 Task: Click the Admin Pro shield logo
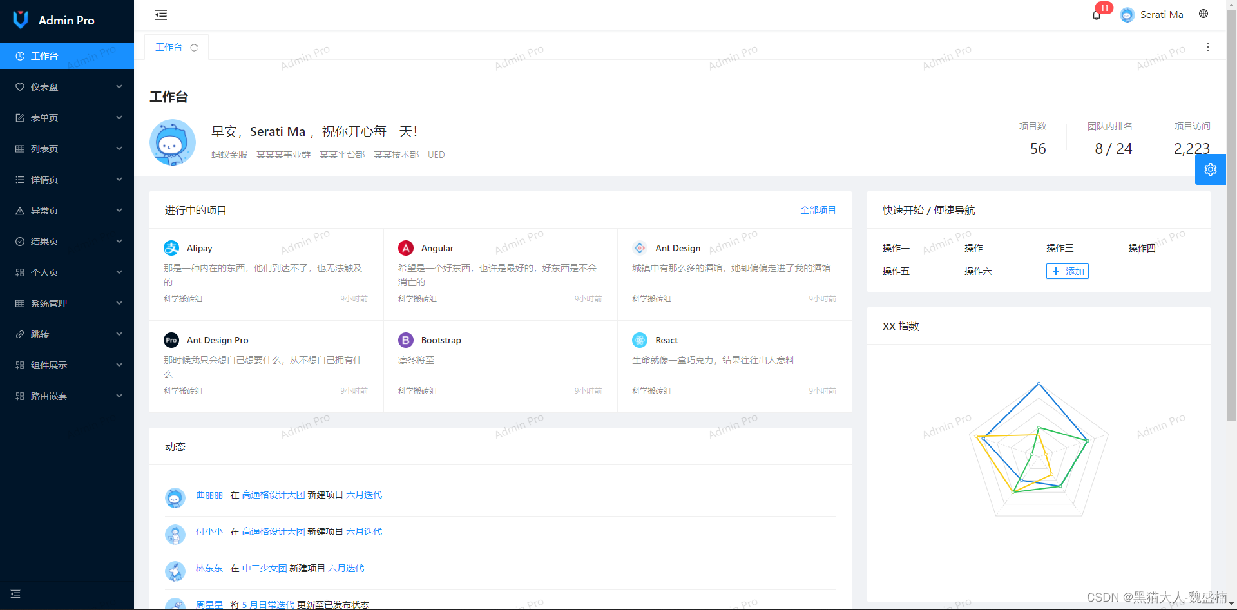[x=20, y=19]
